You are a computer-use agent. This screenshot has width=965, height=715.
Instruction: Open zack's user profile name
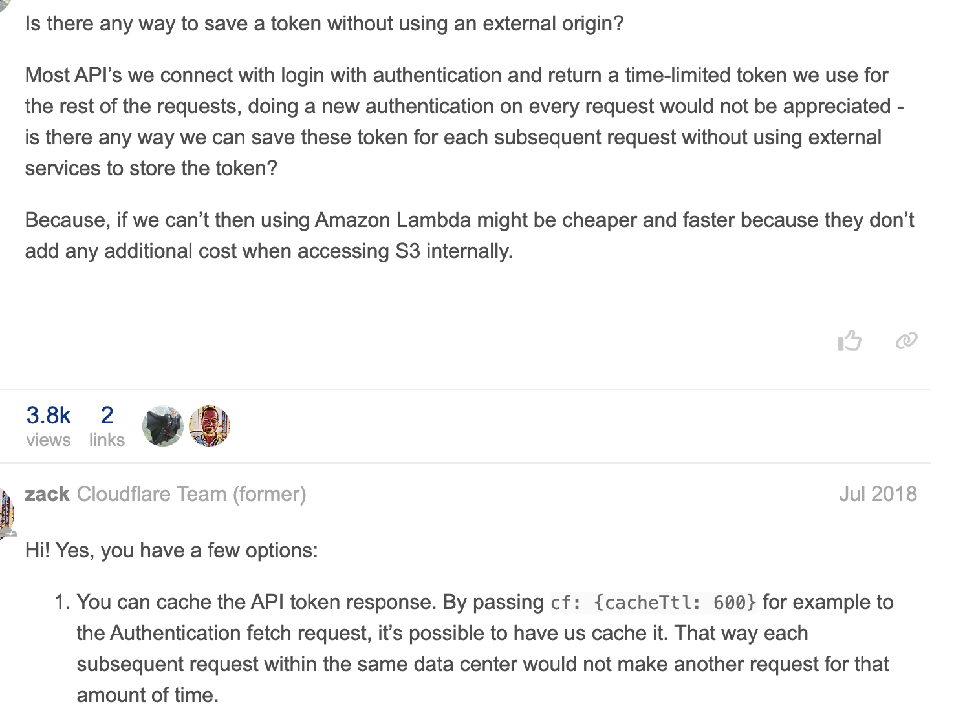47,494
